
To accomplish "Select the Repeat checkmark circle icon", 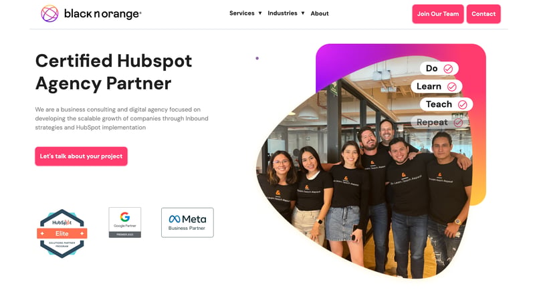I will click(x=458, y=123).
